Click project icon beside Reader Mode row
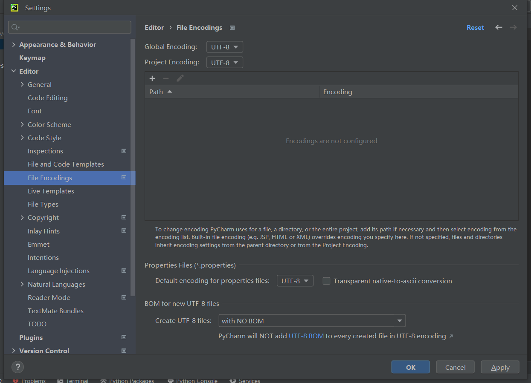531x383 pixels. pos(124,297)
